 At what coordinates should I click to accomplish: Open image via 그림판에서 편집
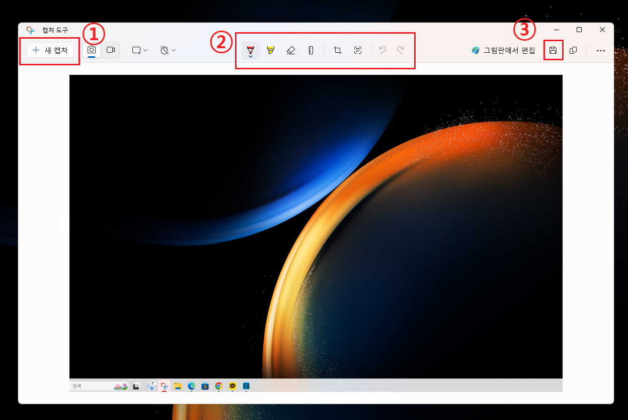click(x=503, y=50)
